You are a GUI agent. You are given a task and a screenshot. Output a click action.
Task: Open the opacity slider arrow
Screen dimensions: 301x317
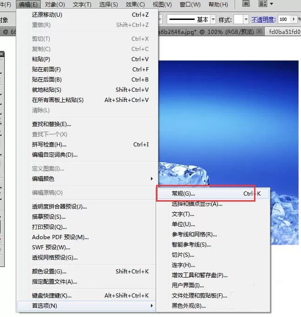(294, 19)
